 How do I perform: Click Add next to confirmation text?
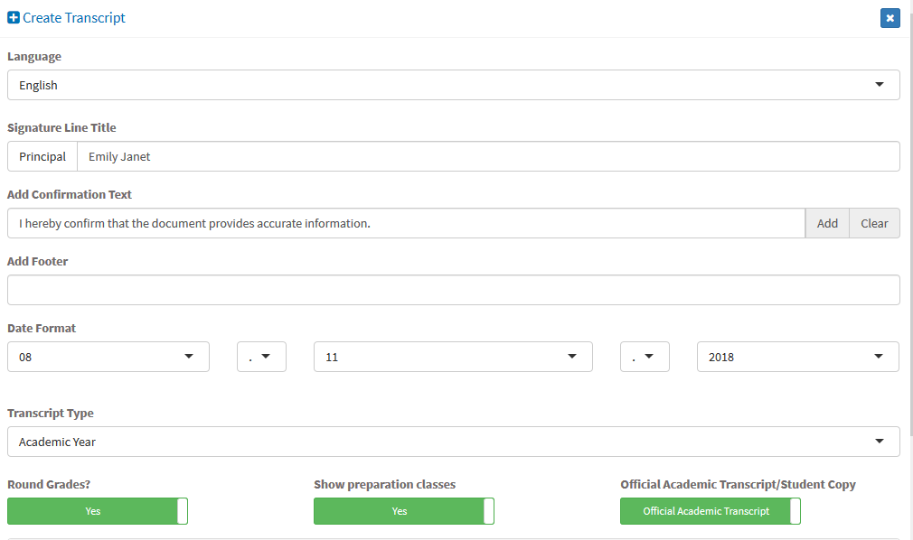point(827,223)
